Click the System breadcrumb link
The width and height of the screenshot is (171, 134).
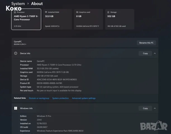coord(18,4)
